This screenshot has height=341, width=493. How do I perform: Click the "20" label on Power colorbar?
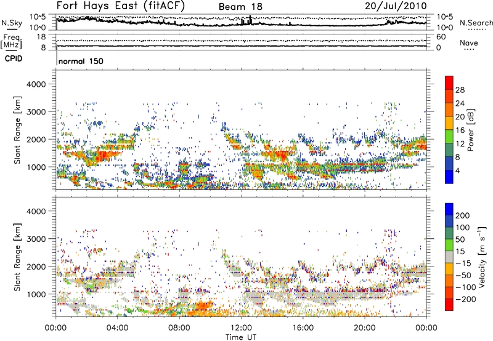tap(460, 117)
